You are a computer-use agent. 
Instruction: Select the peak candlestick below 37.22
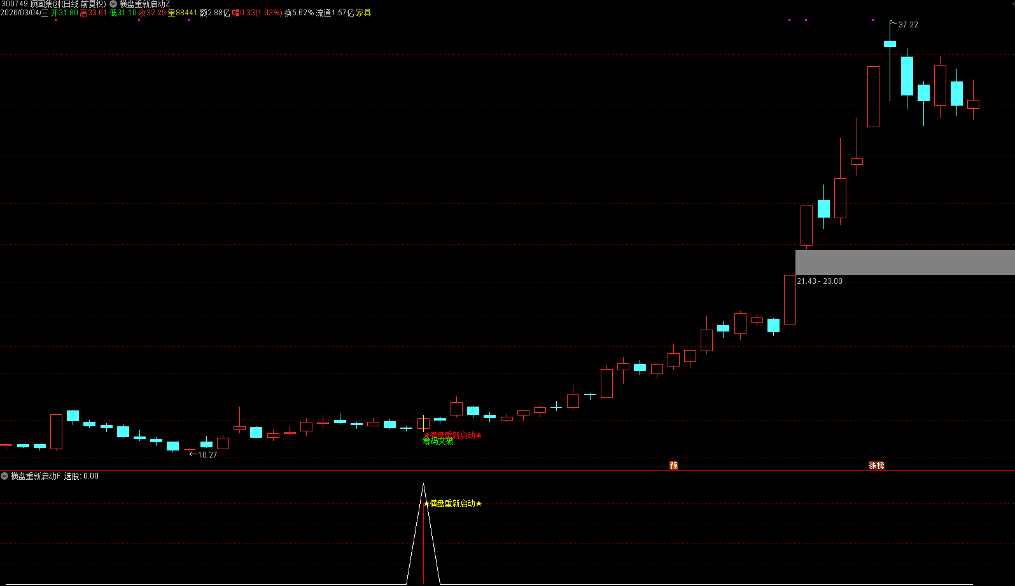point(890,44)
